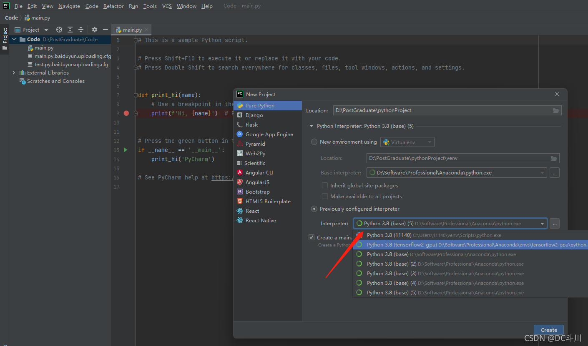Enable Inherit global site-packages checkbox

click(x=325, y=186)
